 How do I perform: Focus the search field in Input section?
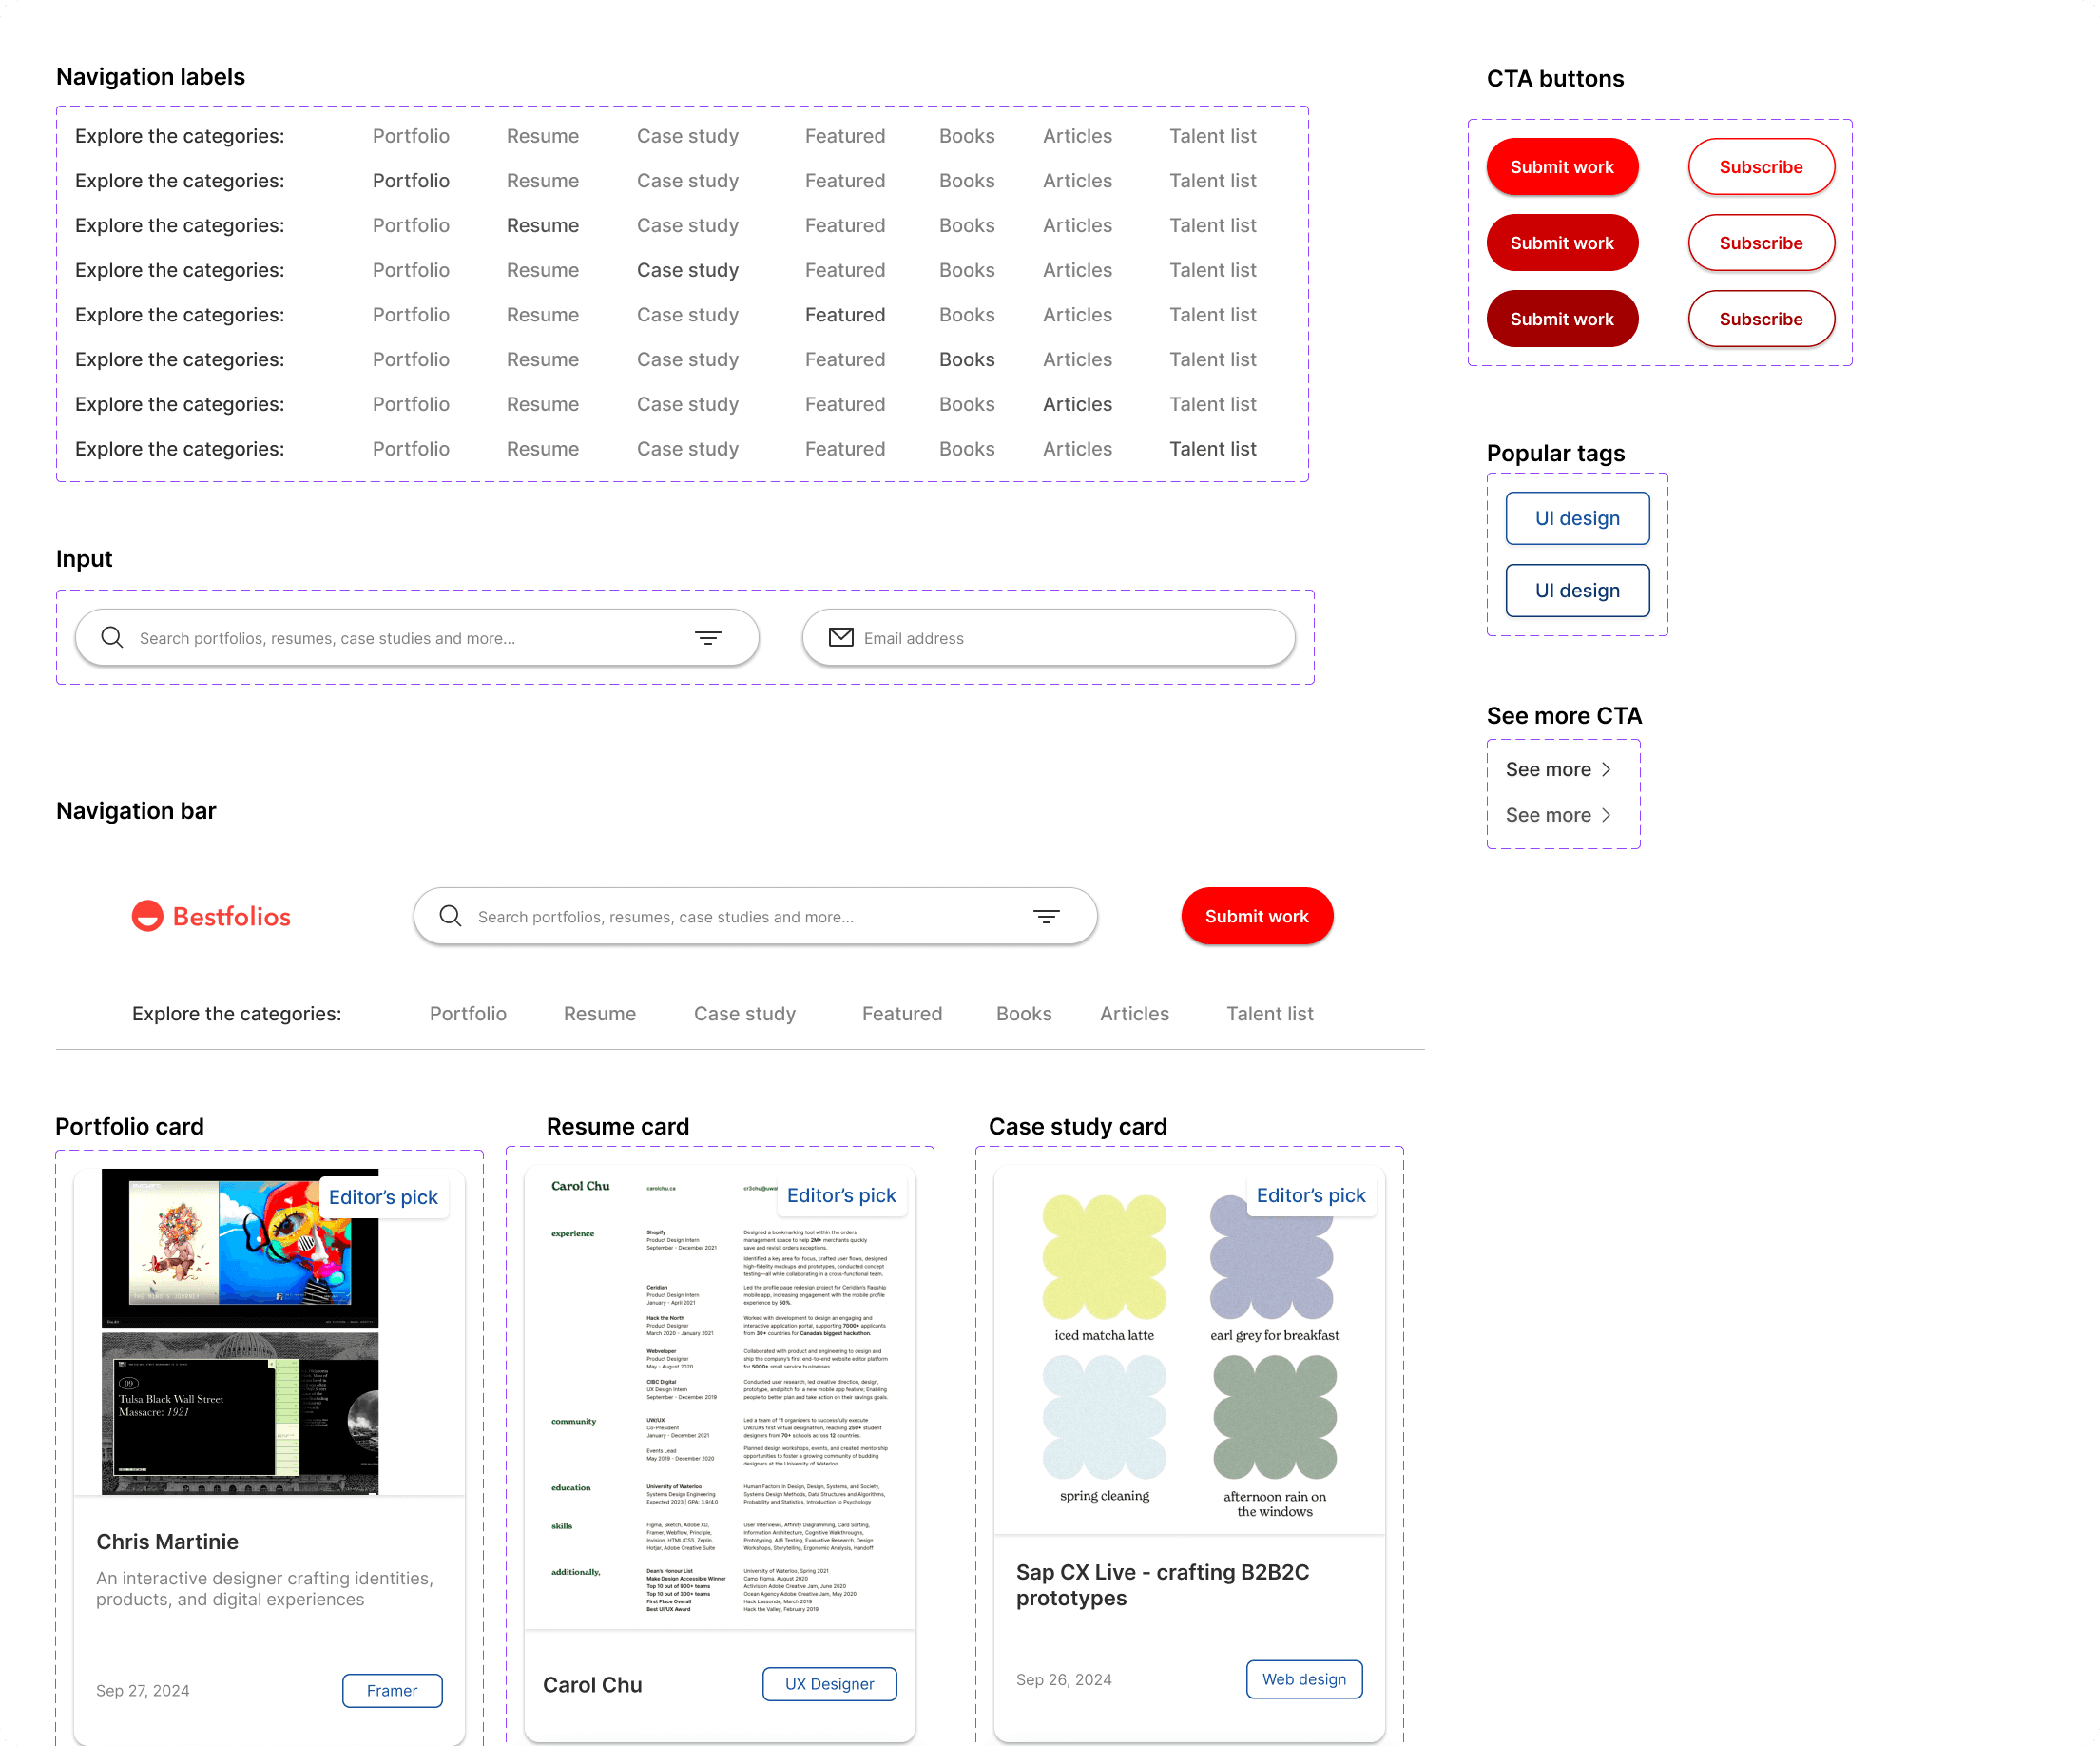pyautogui.click(x=417, y=637)
